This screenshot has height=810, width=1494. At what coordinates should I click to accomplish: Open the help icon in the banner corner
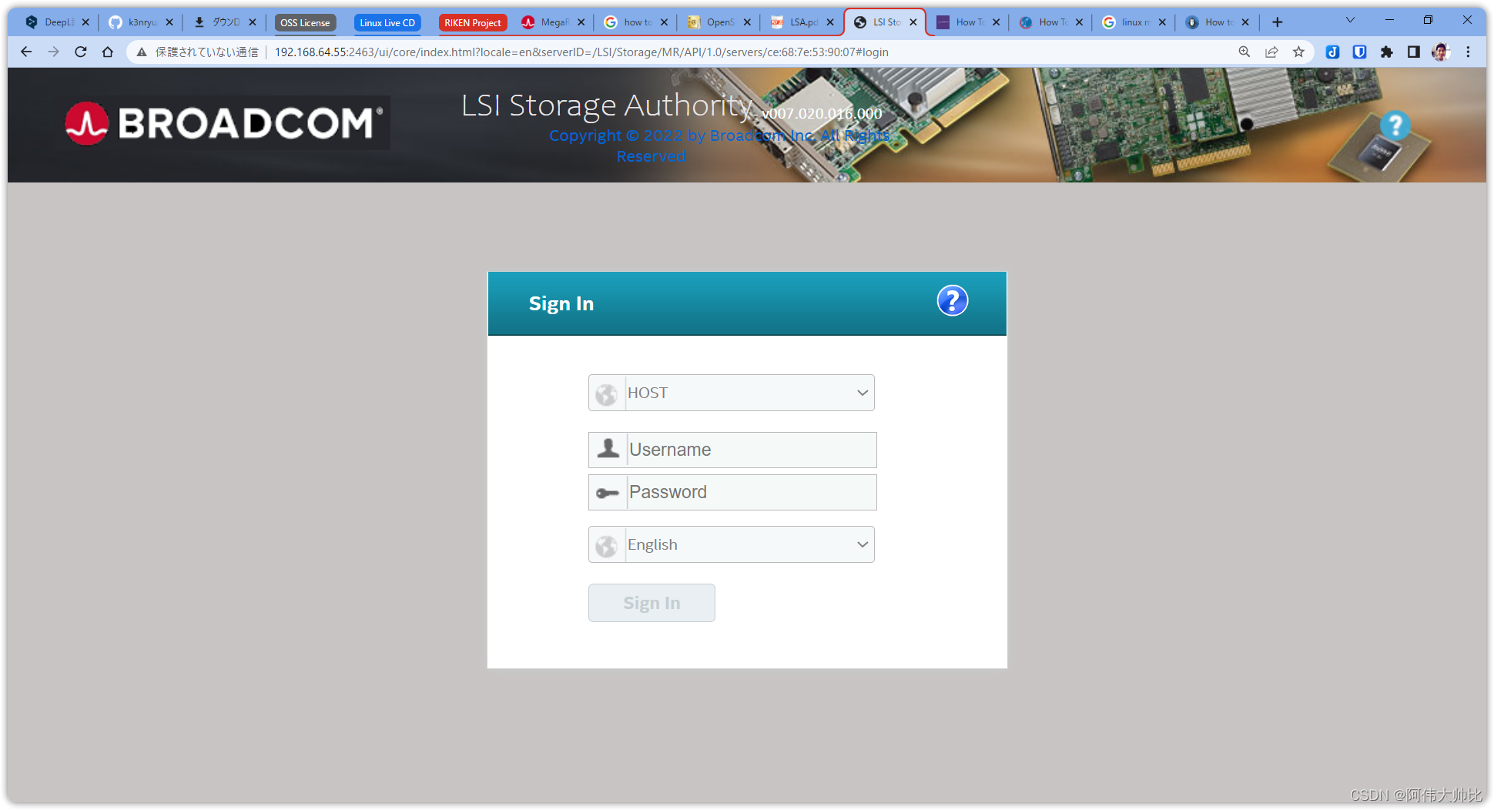point(1394,125)
